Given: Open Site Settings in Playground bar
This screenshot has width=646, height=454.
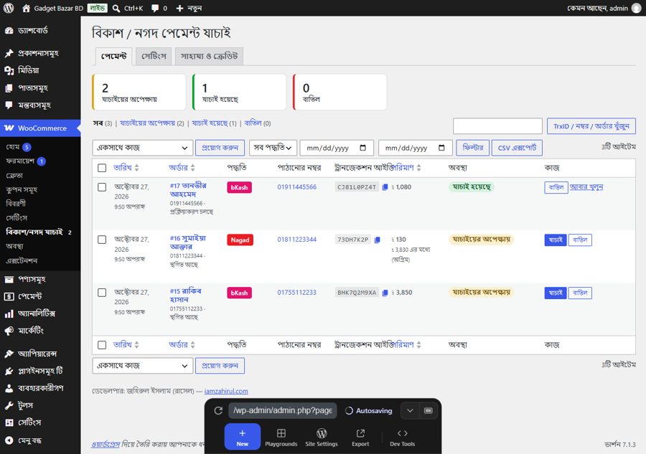Looking at the screenshot, I should [322, 437].
